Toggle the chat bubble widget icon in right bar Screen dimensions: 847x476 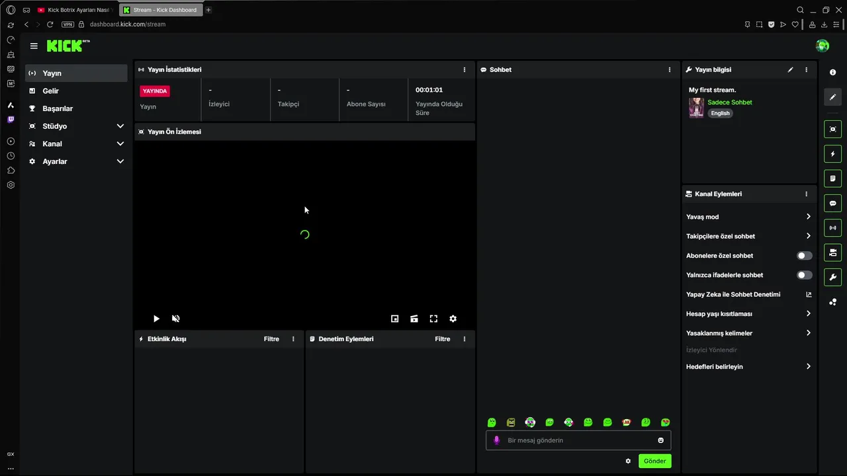tap(832, 203)
